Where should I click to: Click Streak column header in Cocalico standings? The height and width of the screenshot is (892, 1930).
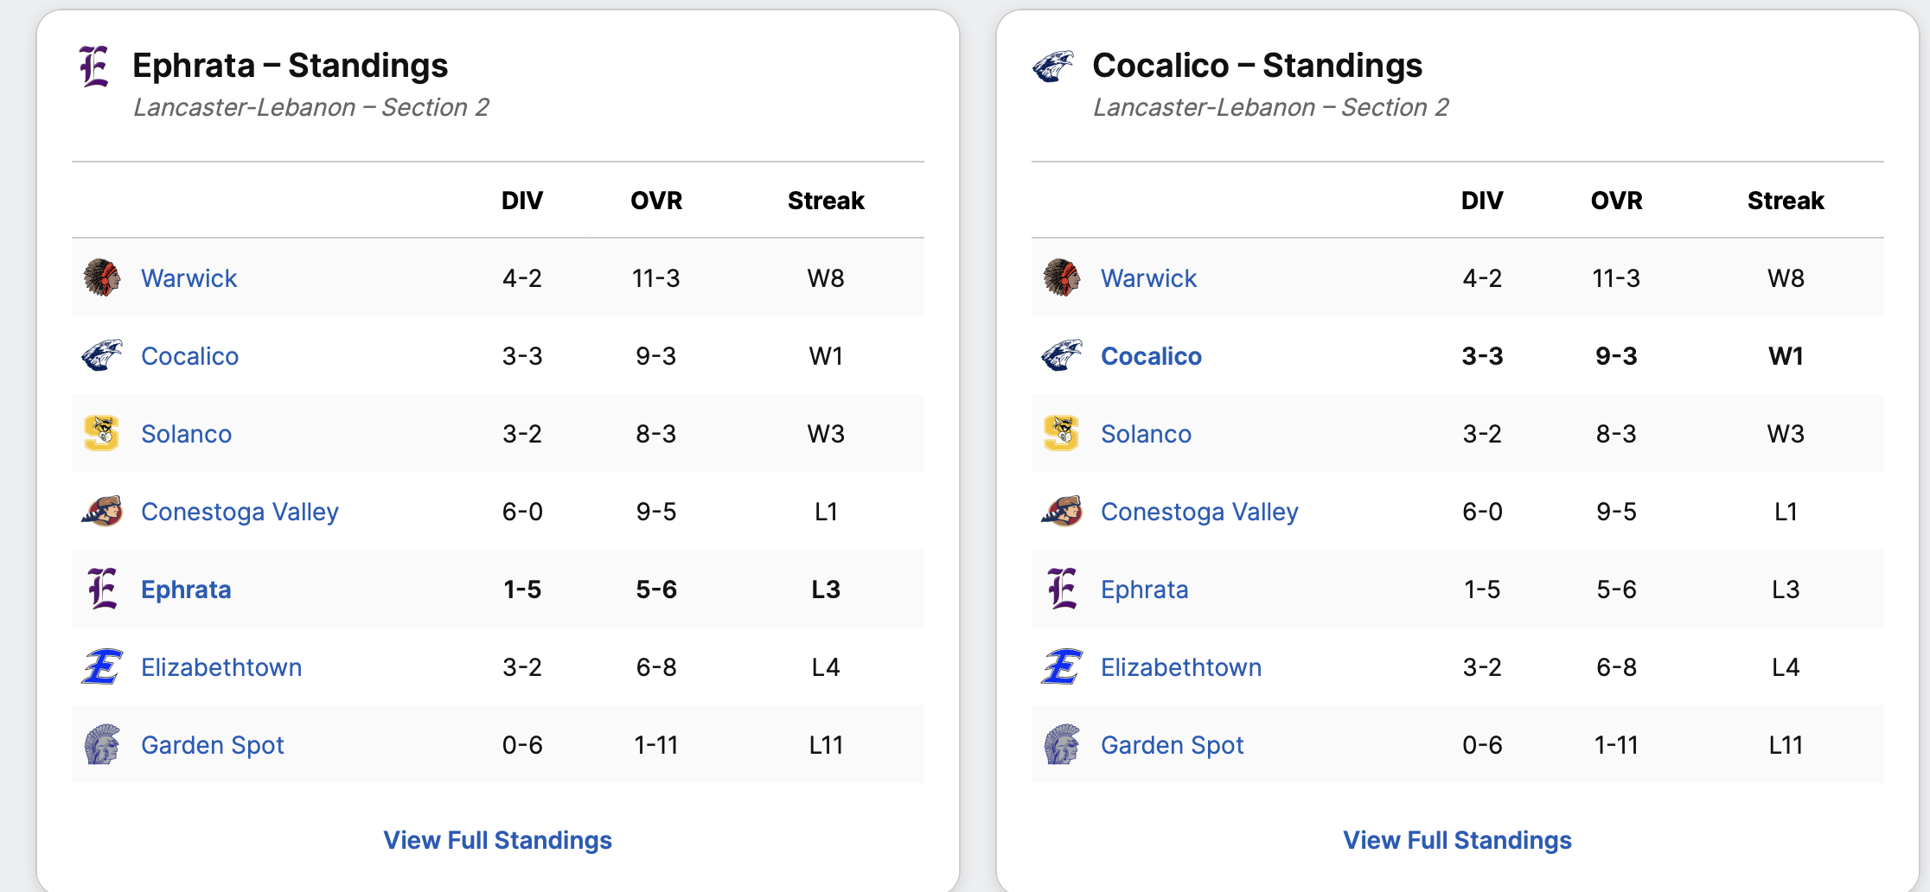coord(1785,201)
